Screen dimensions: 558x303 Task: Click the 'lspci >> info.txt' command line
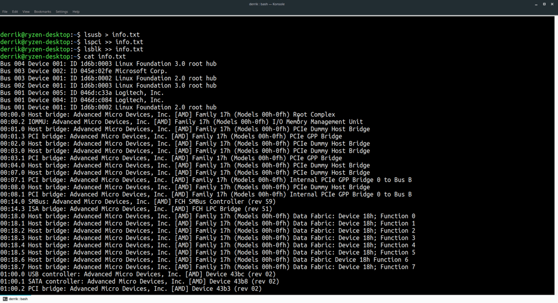pos(72,42)
